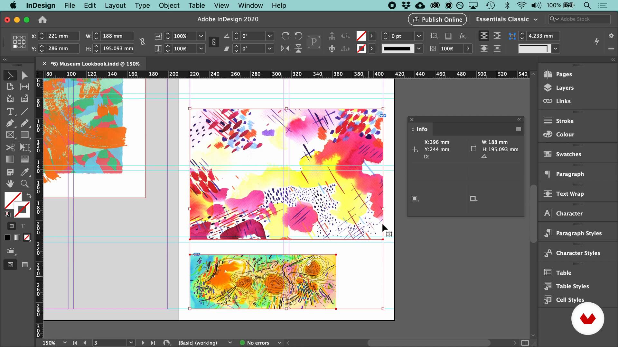Select the Line tool
The image size is (618, 347).
24,111
